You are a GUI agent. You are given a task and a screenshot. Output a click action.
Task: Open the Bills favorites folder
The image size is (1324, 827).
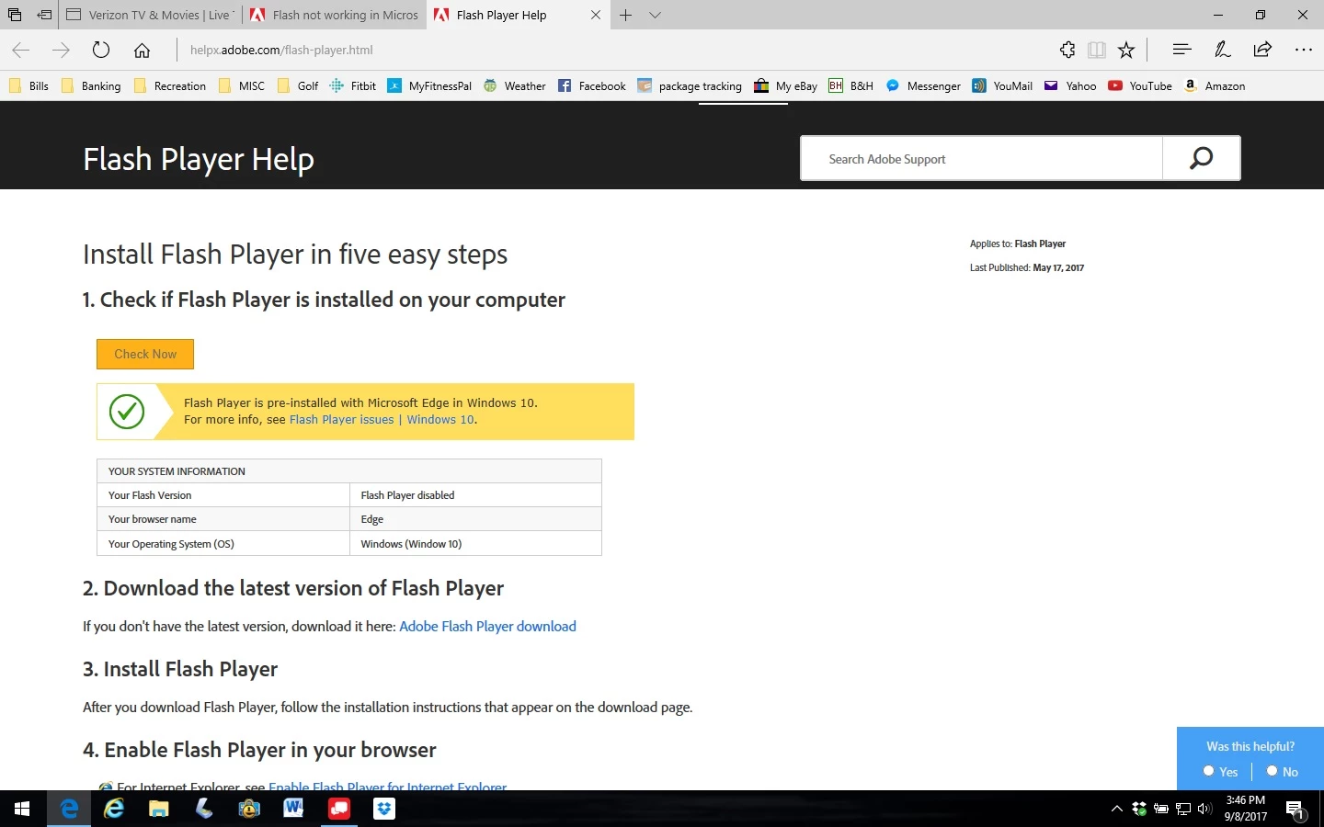(29, 86)
